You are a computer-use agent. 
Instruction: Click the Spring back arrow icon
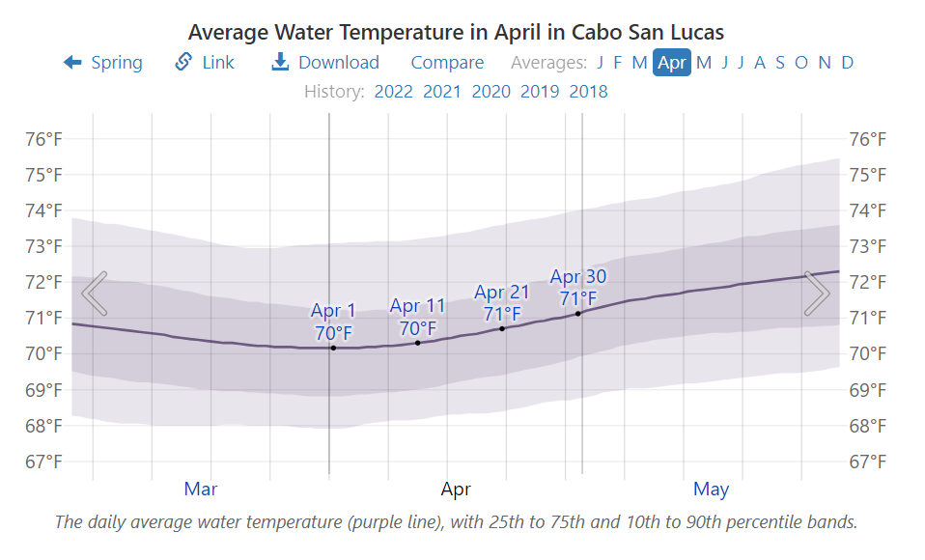71,62
